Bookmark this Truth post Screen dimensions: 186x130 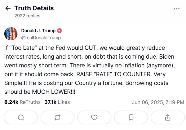pos(131,117)
